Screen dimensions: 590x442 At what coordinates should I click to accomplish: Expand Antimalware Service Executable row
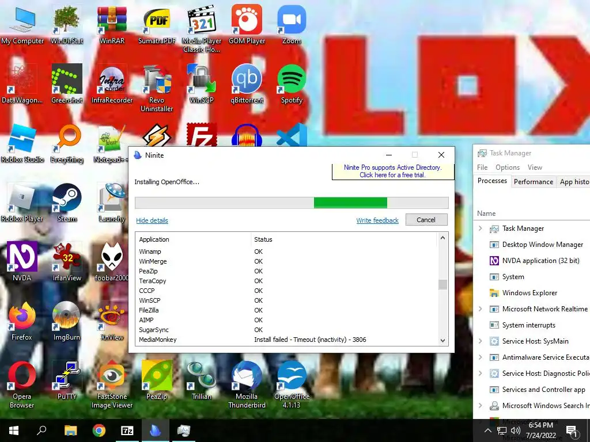[481, 357]
